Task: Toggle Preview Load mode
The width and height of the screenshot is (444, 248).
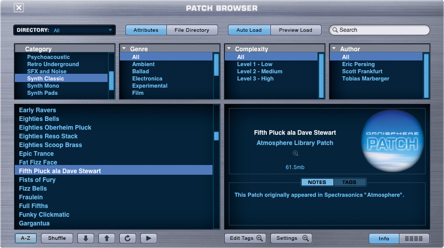Action: click(x=295, y=30)
